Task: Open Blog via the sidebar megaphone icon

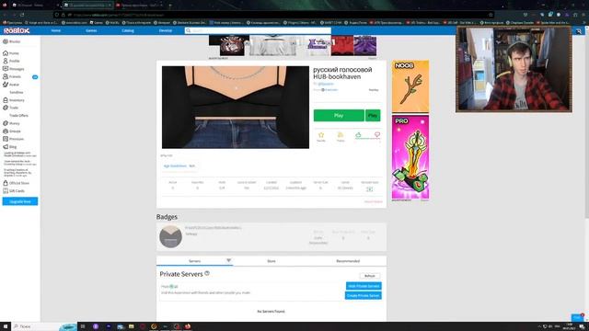Action: pos(6,147)
